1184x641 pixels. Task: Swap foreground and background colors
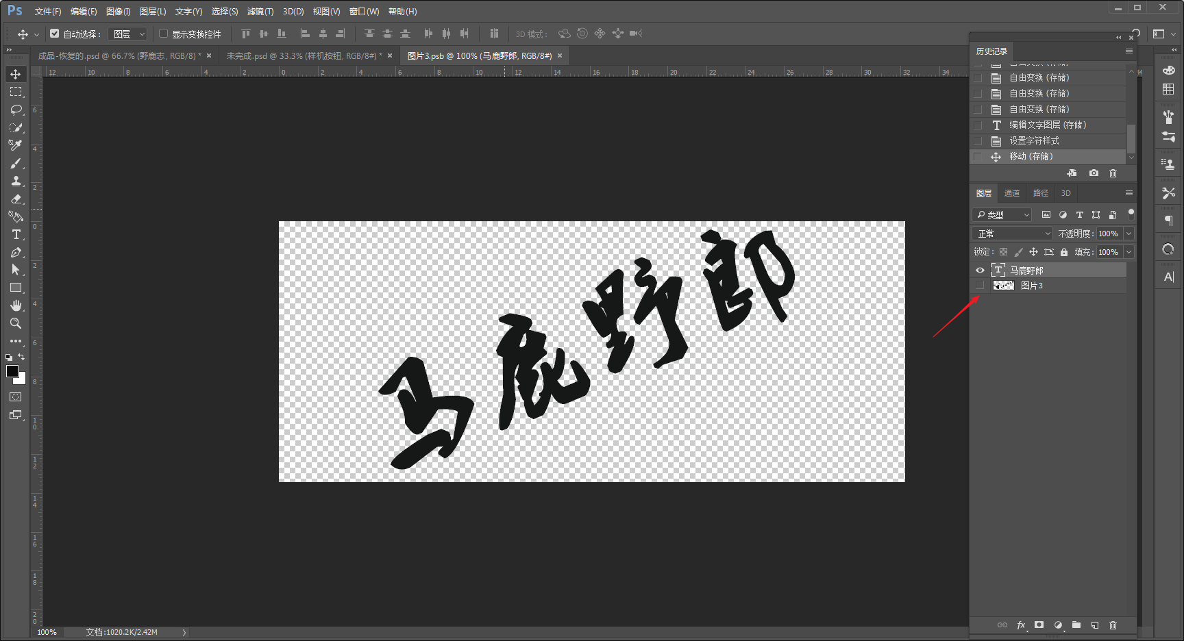tap(22, 357)
